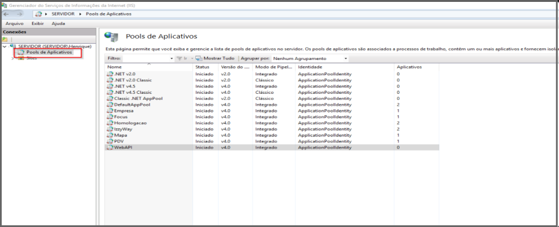Click the Sites folder icon
The height and width of the screenshot is (227, 559).
tap(21, 58)
